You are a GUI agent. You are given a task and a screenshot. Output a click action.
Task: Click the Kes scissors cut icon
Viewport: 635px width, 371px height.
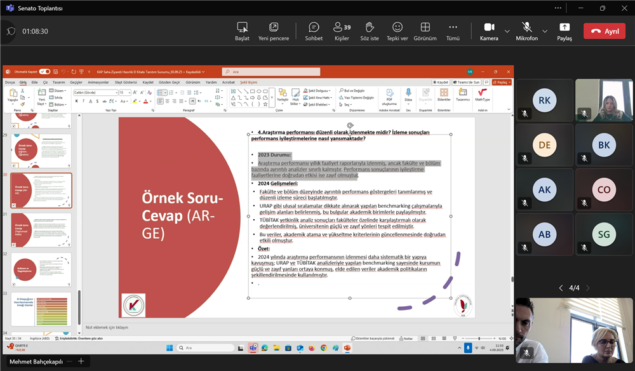click(23, 91)
